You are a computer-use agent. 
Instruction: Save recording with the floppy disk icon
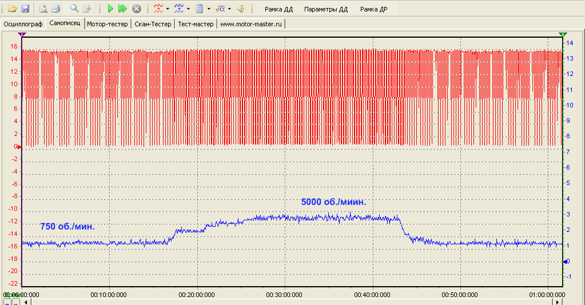25,9
